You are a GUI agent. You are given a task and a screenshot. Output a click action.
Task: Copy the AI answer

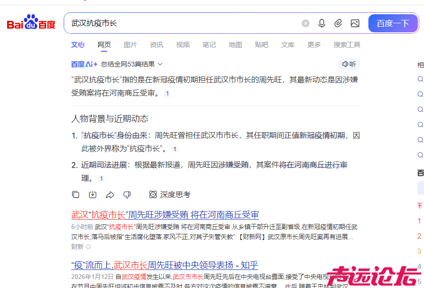[x=76, y=195]
